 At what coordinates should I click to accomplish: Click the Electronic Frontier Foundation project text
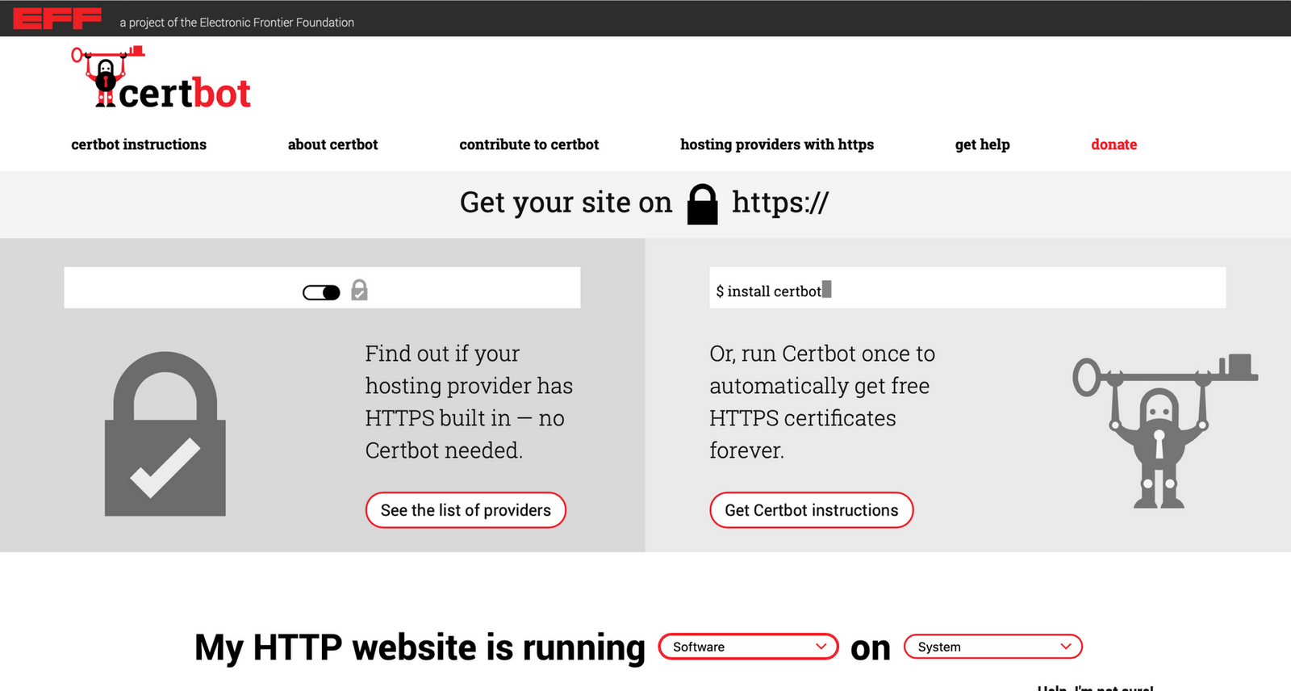click(237, 23)
